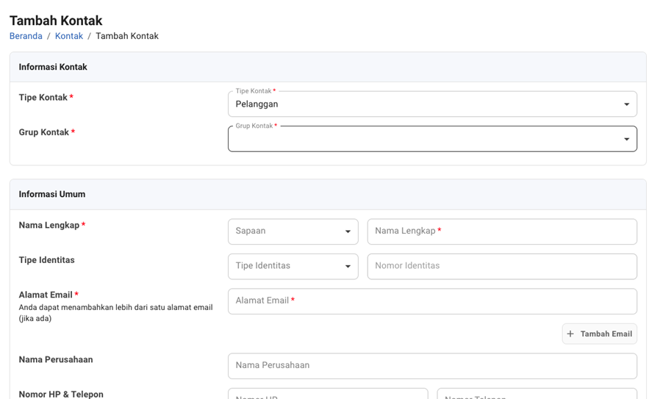This screenshot has height=399, width=660.
Task: Expand the empty Grup Kontak combo box
Action: (x=426, y=139)
